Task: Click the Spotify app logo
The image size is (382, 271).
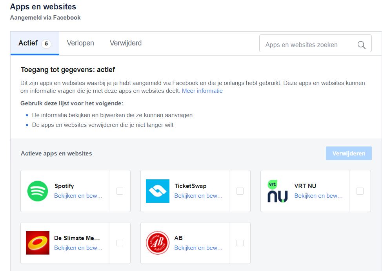Action: pos(38,191)
